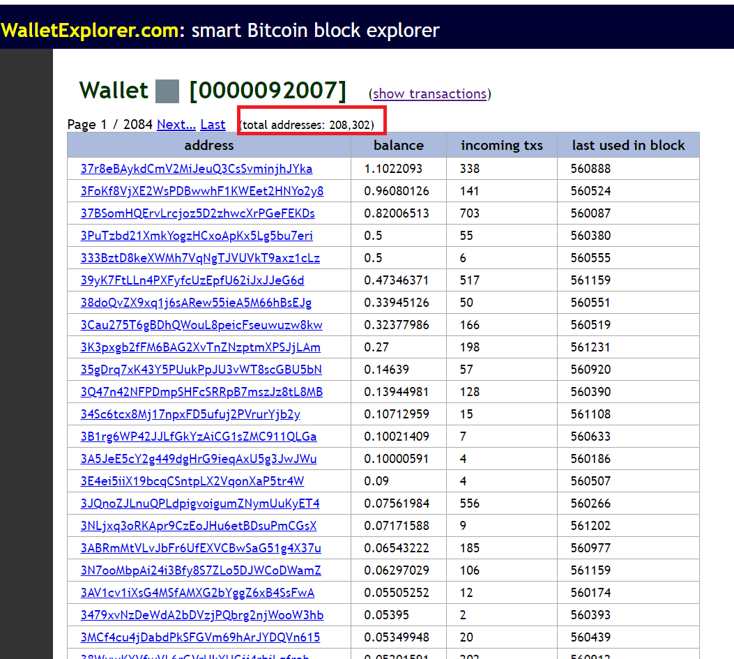
Task: Select incoming txs value 703
Action: 470,213
